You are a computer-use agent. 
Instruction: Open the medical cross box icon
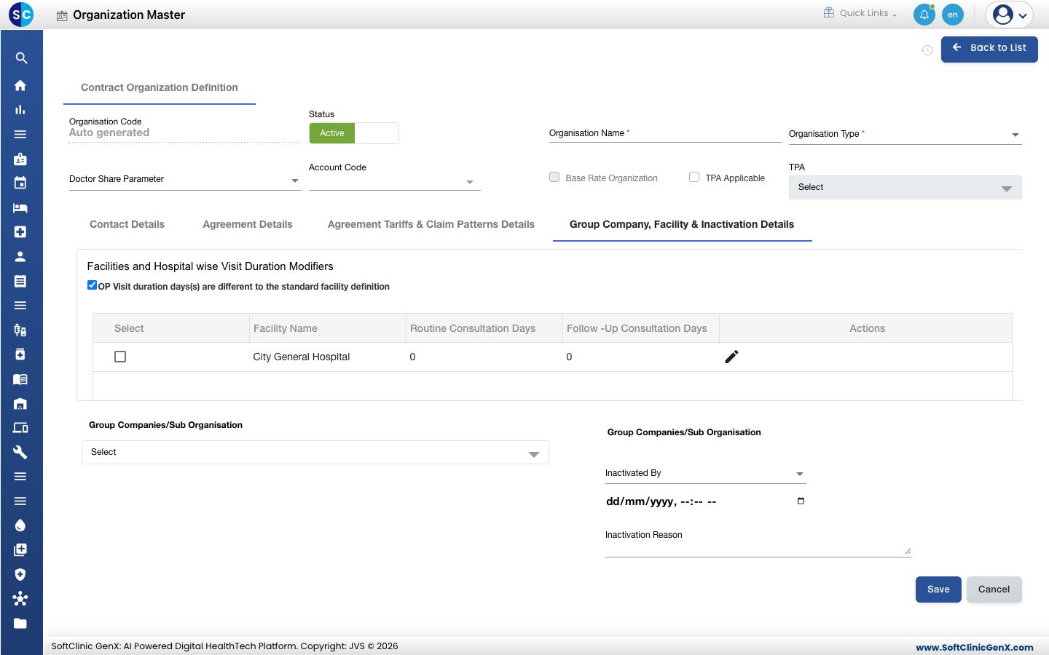20,231
